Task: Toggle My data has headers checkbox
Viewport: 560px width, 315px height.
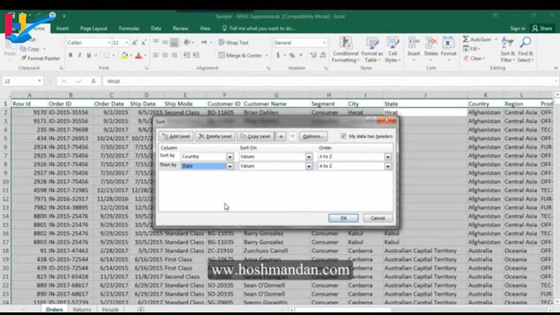Action: 343,136
